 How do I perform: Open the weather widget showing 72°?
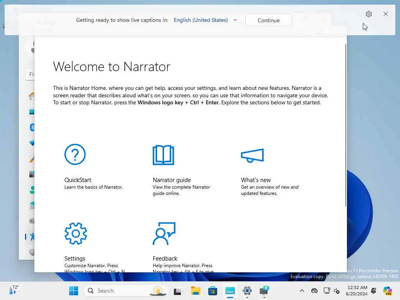pyautogui.click(x=14, y=291)
